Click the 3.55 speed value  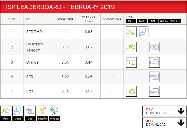click(65, 62)
